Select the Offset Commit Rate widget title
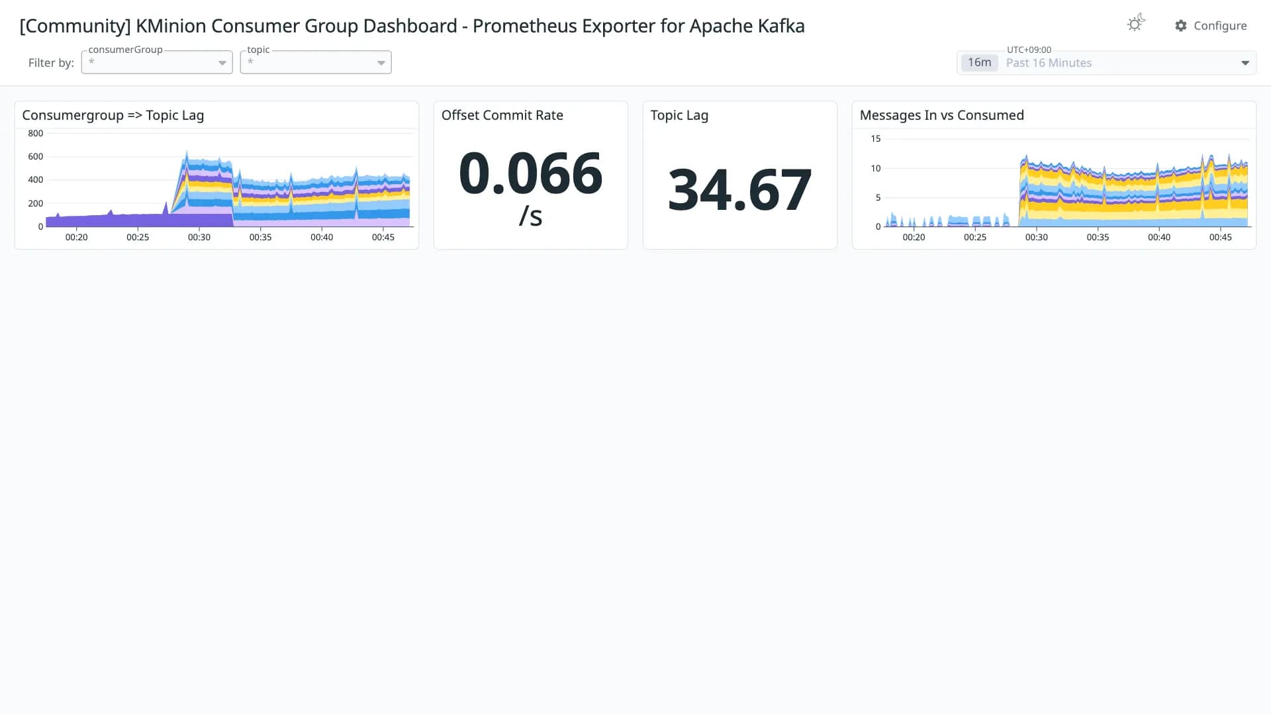The height and width of the screenshot is (715, 1271). coord(502,115)
